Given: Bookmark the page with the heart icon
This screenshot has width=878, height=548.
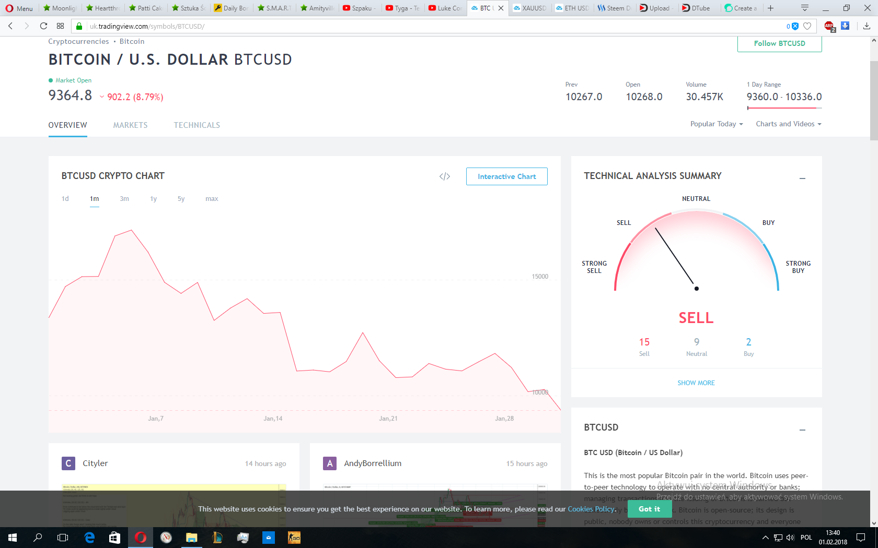Looking at the screenshot, I should click(x=807, y=26).
